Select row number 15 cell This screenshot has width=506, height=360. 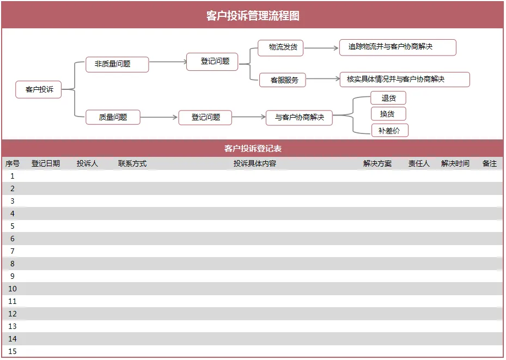pyautogui.click(x=13, y=351)
